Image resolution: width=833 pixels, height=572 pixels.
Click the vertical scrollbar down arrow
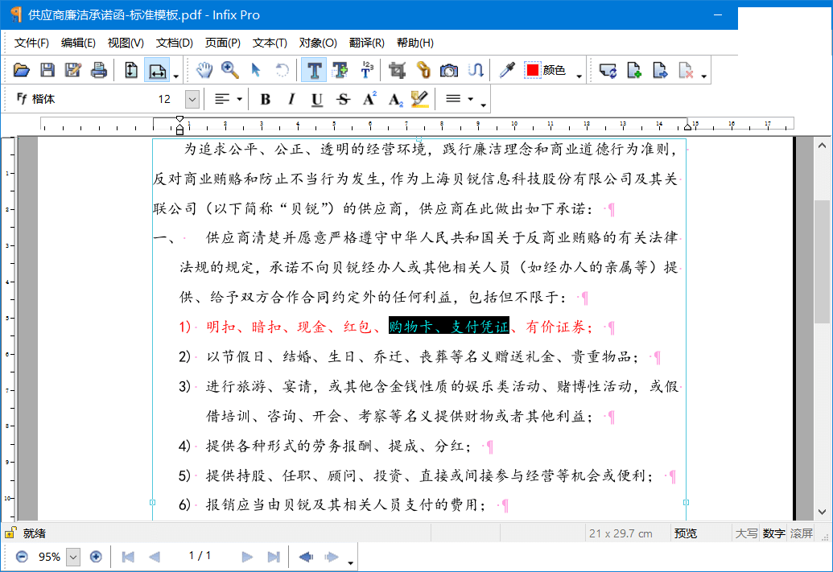click(822, 512)
